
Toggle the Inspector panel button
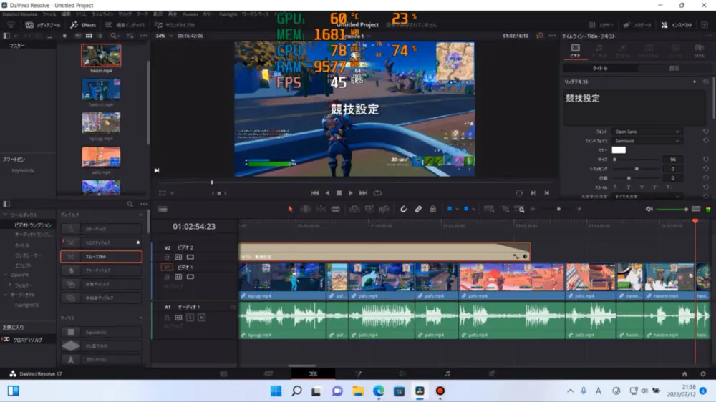pos(677,25)
